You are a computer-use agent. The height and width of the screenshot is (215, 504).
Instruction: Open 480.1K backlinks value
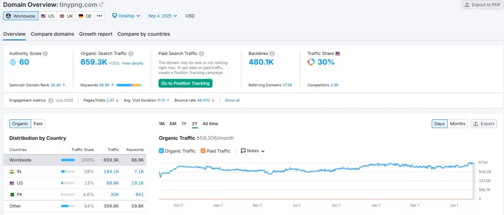tap(261, 62)
